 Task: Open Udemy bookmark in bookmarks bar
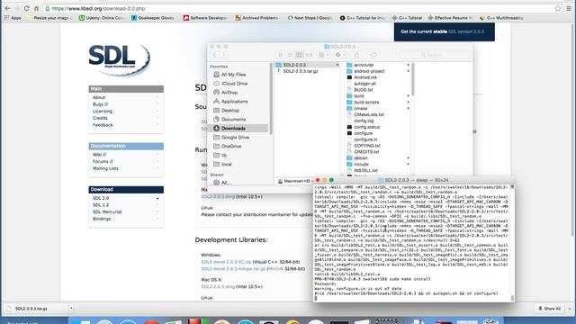[x=102, y=18]
